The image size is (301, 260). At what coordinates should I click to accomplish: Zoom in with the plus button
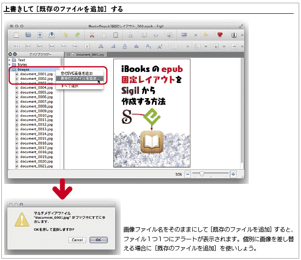pyautogui.click(x=233, y=174)
